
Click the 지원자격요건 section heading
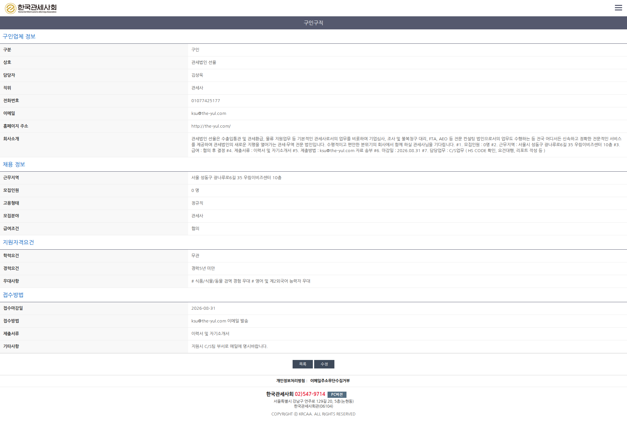coord(18,242)
